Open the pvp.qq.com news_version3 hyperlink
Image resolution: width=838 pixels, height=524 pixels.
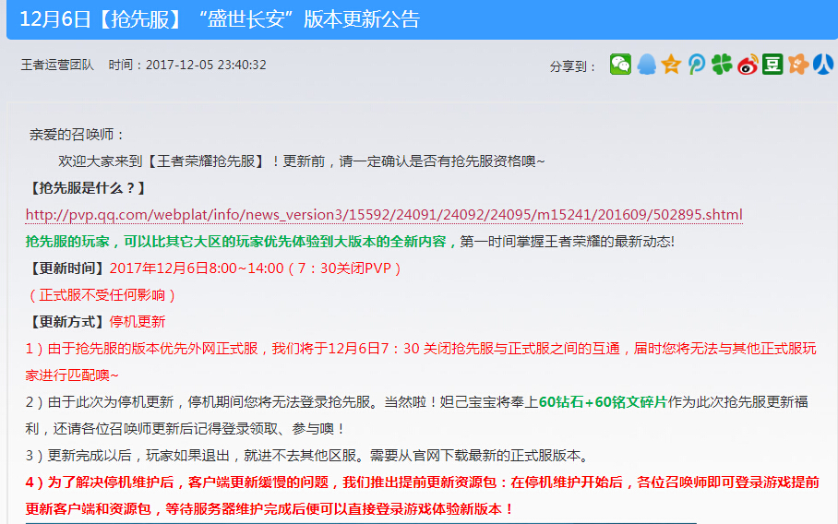[383, 215]
